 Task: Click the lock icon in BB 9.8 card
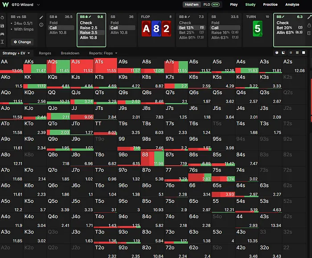[x=87, y=16]
